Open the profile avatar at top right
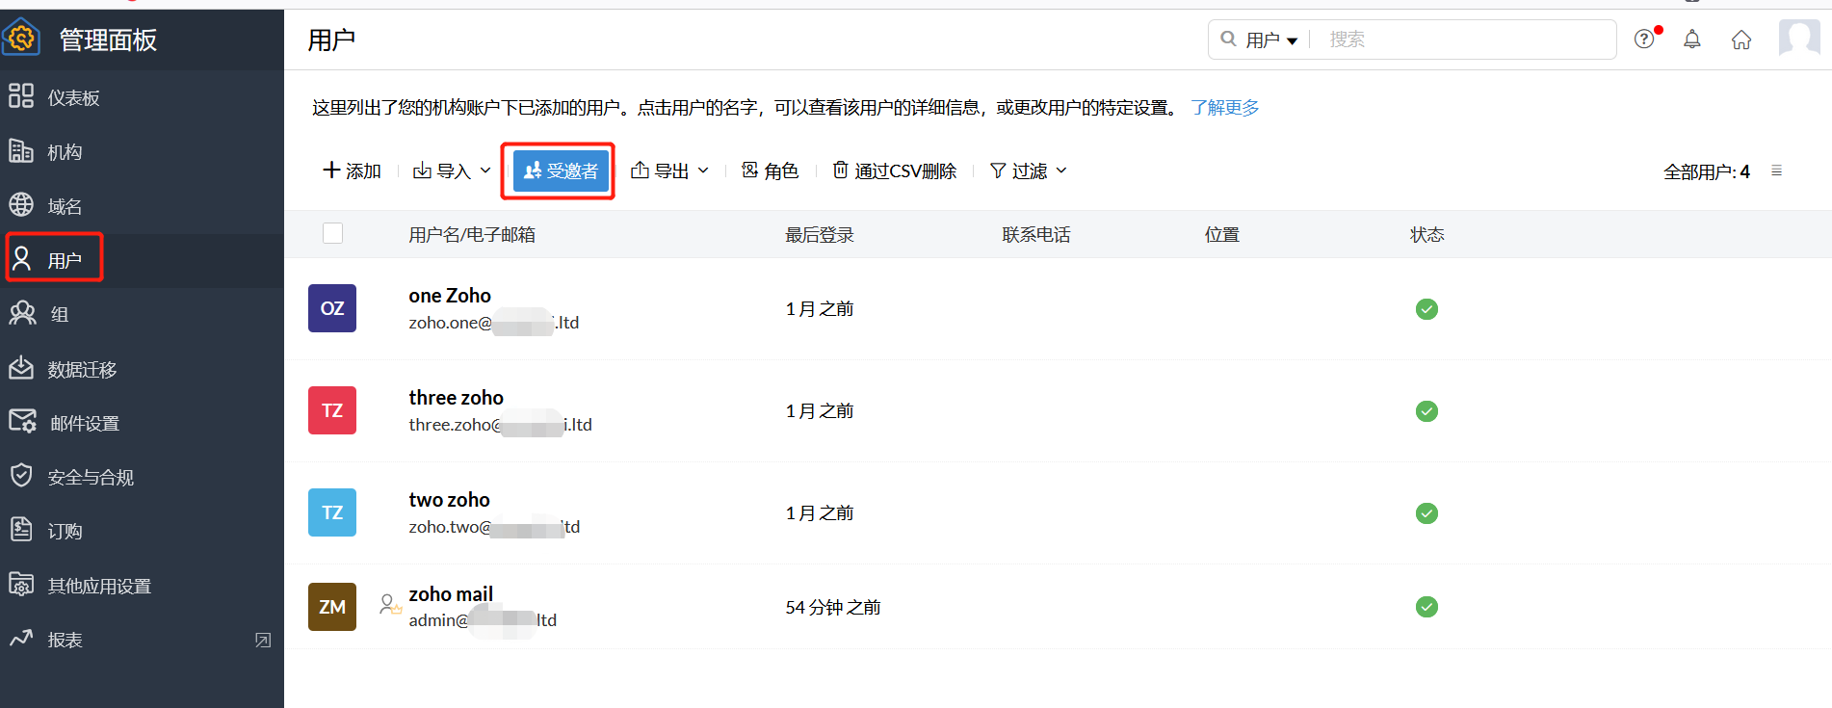The height and width of the screenshot is (708, 1832). click(1797, 39)
